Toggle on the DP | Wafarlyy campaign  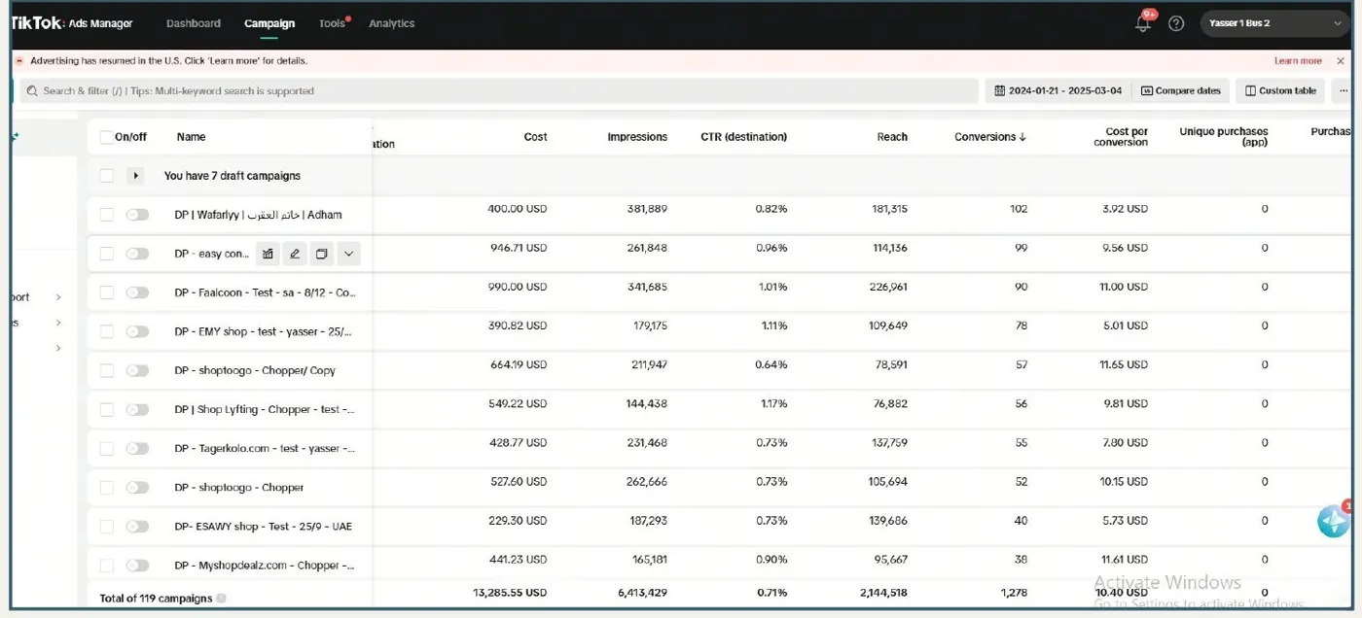(137, 215)
